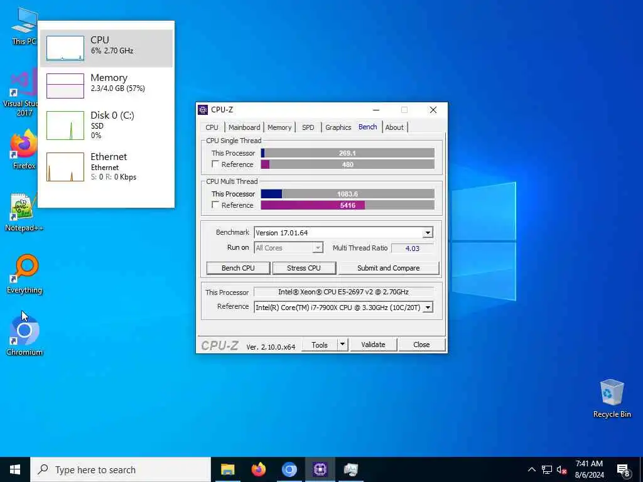Click the Ver. 2.10.0.x64 version text
Screen dimensions: 643x482
[271, 346]
